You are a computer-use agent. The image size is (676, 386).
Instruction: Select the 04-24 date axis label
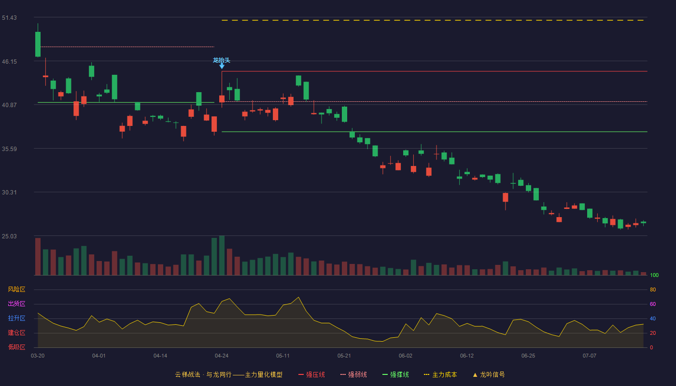pyautogui.click(x=222, y=356)
